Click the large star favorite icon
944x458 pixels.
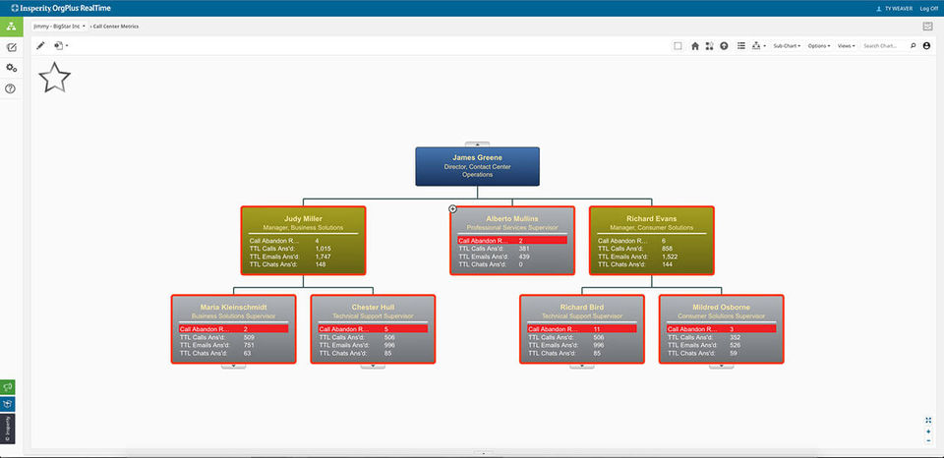pyautogui.click(x=54, y=78)
